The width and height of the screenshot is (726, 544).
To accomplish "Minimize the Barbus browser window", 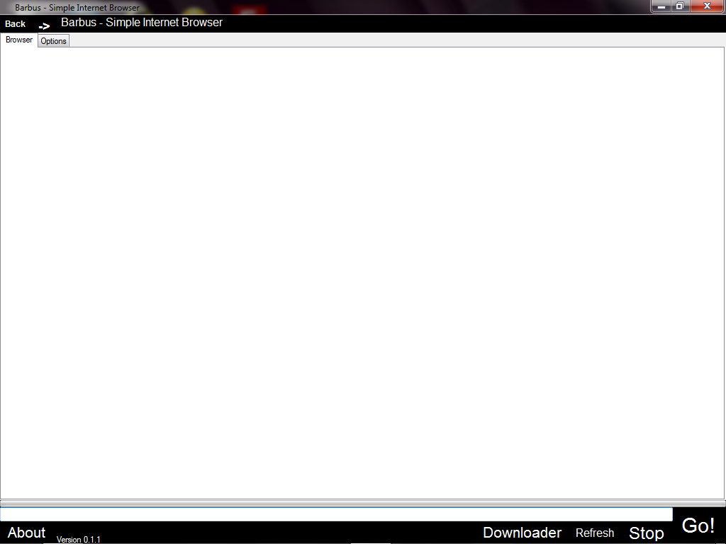I will (661, 6).
